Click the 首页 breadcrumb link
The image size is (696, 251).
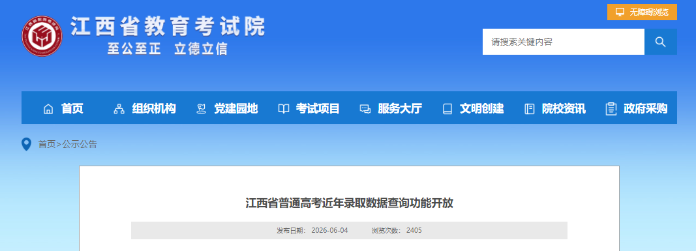[47, 144]
